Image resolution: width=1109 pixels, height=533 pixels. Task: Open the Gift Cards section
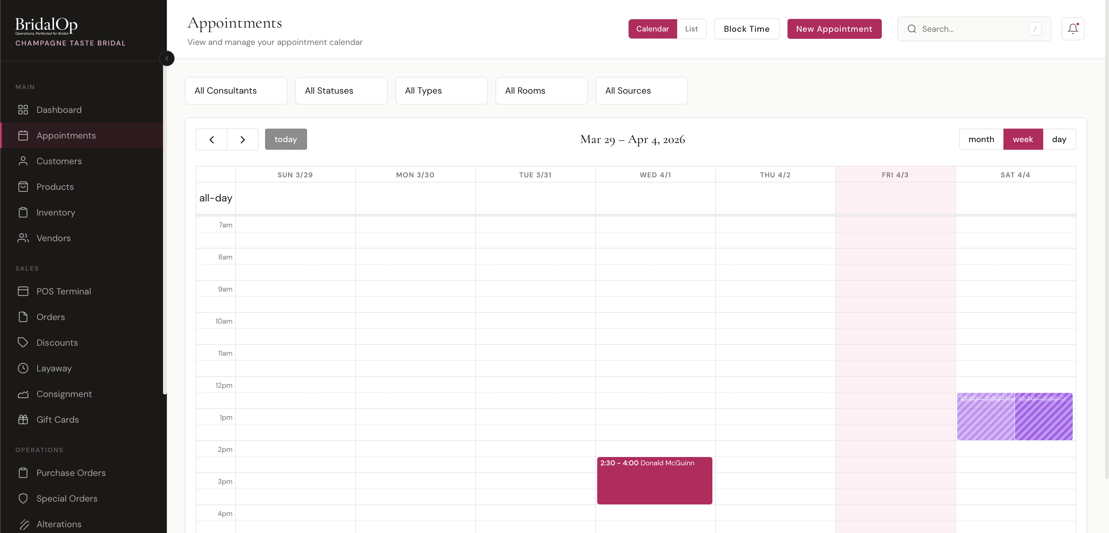point(57,419)
